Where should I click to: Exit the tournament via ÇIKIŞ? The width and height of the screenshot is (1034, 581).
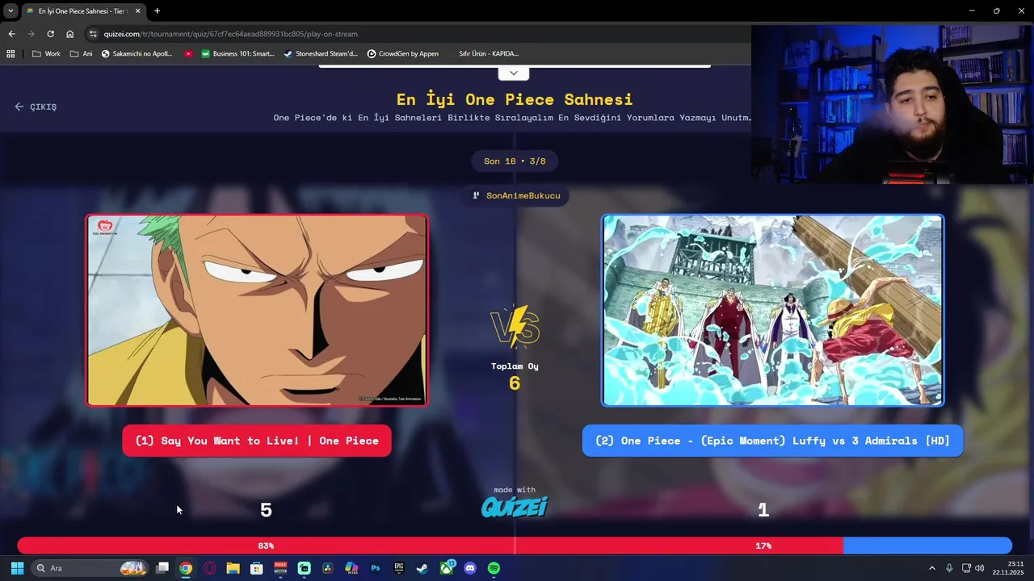click(36, 107)
